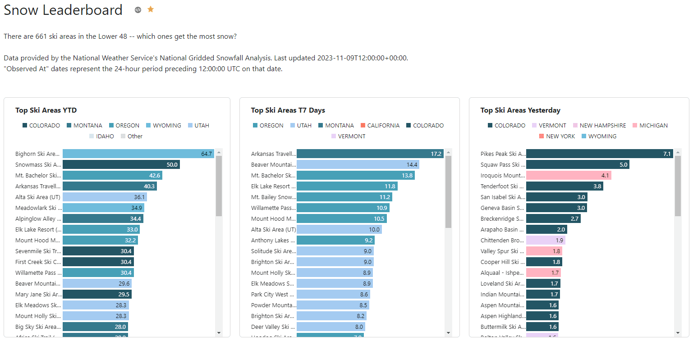Click the orange favorite star icon
Screen dimensions: 693x341
point(151,9)
